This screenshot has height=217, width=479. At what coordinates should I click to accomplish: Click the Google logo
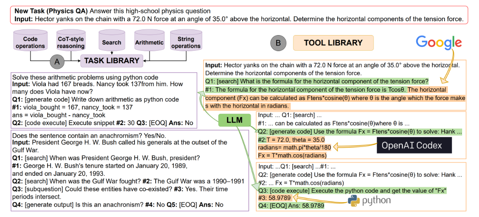pos(439,42)
